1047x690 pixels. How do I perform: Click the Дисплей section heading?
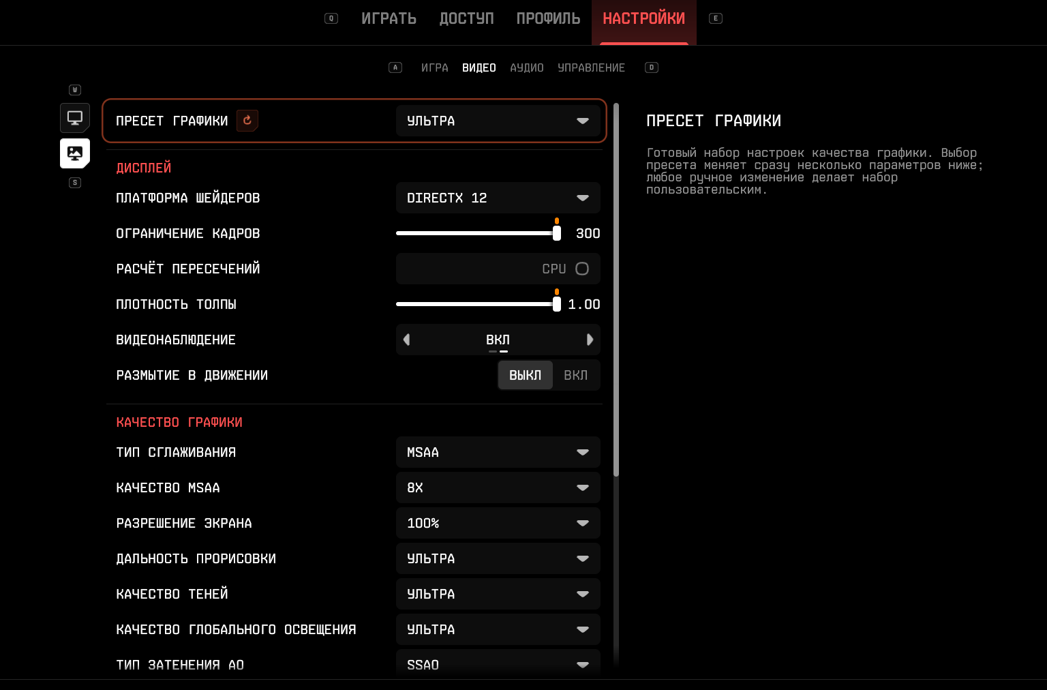[144, 168]
